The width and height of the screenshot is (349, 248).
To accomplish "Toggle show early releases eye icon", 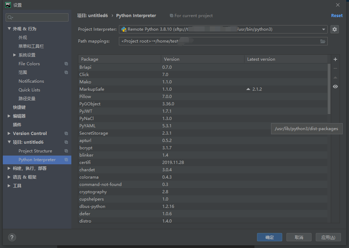I will tap(335, 87).
